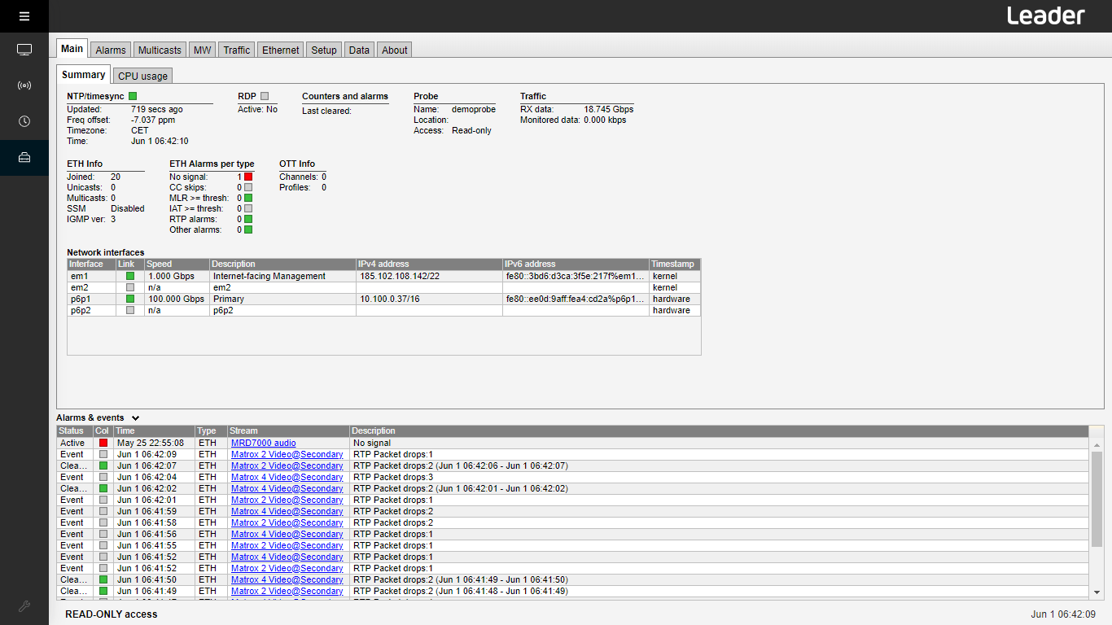Open Matrox 2 Video@Secondary link at 06:42:01

287,500
